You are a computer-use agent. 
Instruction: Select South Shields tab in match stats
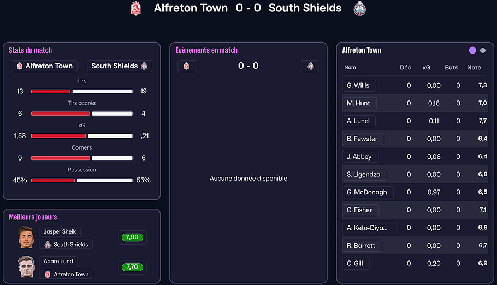(119, 66)
